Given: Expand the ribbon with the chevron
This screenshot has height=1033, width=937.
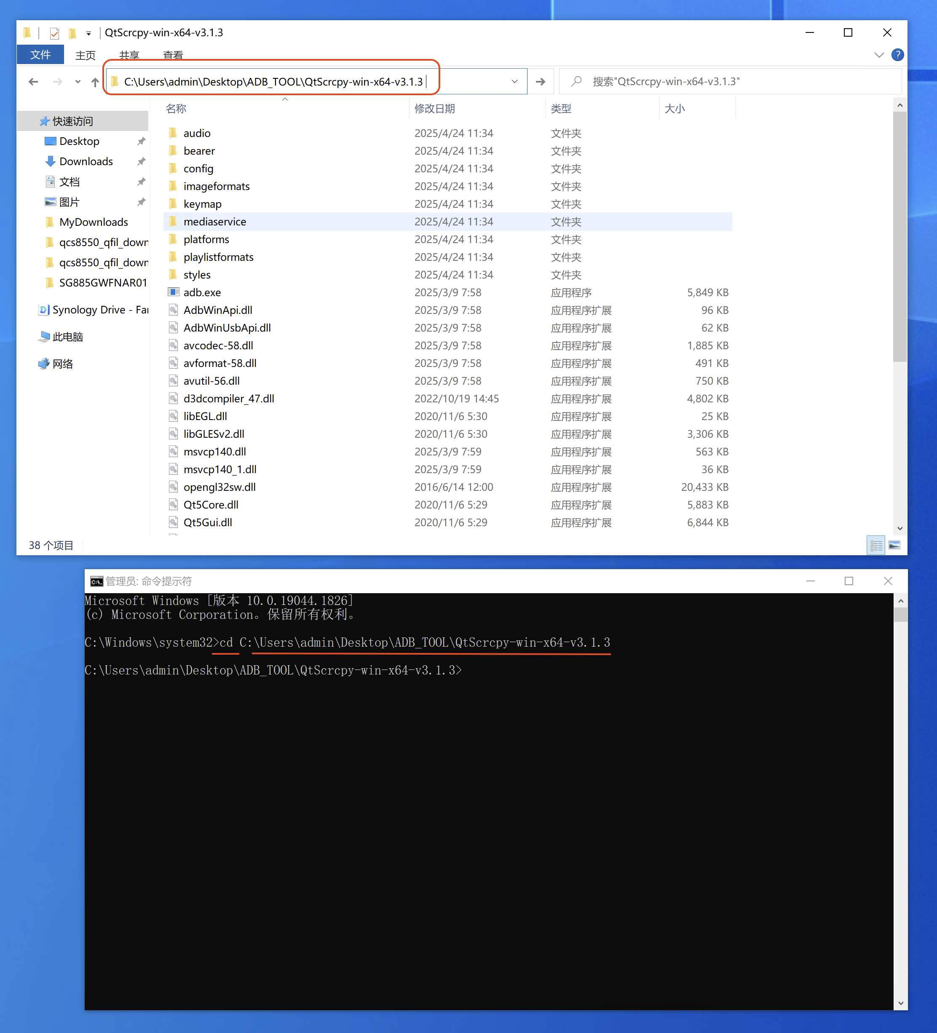Looking at the screenshot, I should tap(879, 55).
